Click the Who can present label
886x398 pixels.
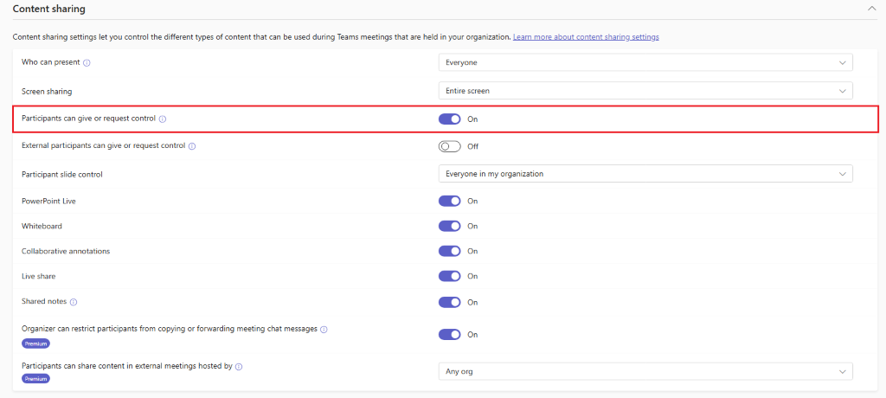[51, 63]
